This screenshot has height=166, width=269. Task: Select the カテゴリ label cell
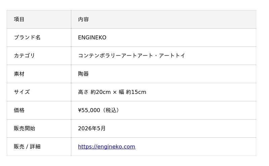click(39, 56)
